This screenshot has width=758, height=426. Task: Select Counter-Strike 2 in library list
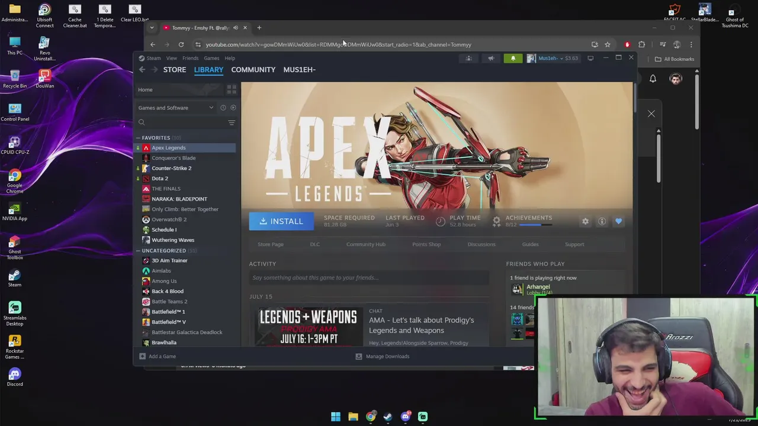(x=171, y=168)
